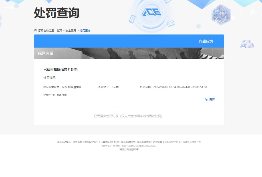Expand the penalty details via 展开
Viewport: 262px width, 177px height.
212,99
